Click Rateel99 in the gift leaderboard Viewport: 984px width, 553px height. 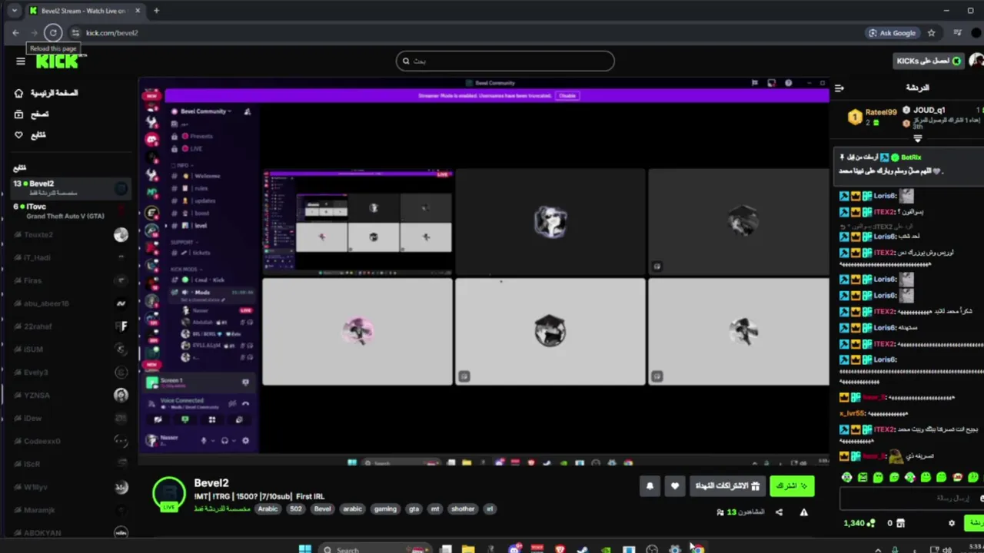[873, 117]
